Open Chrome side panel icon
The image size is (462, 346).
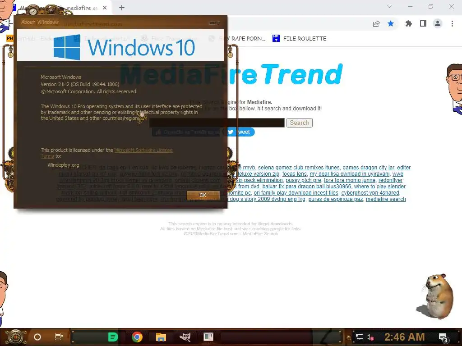[423, 23]
